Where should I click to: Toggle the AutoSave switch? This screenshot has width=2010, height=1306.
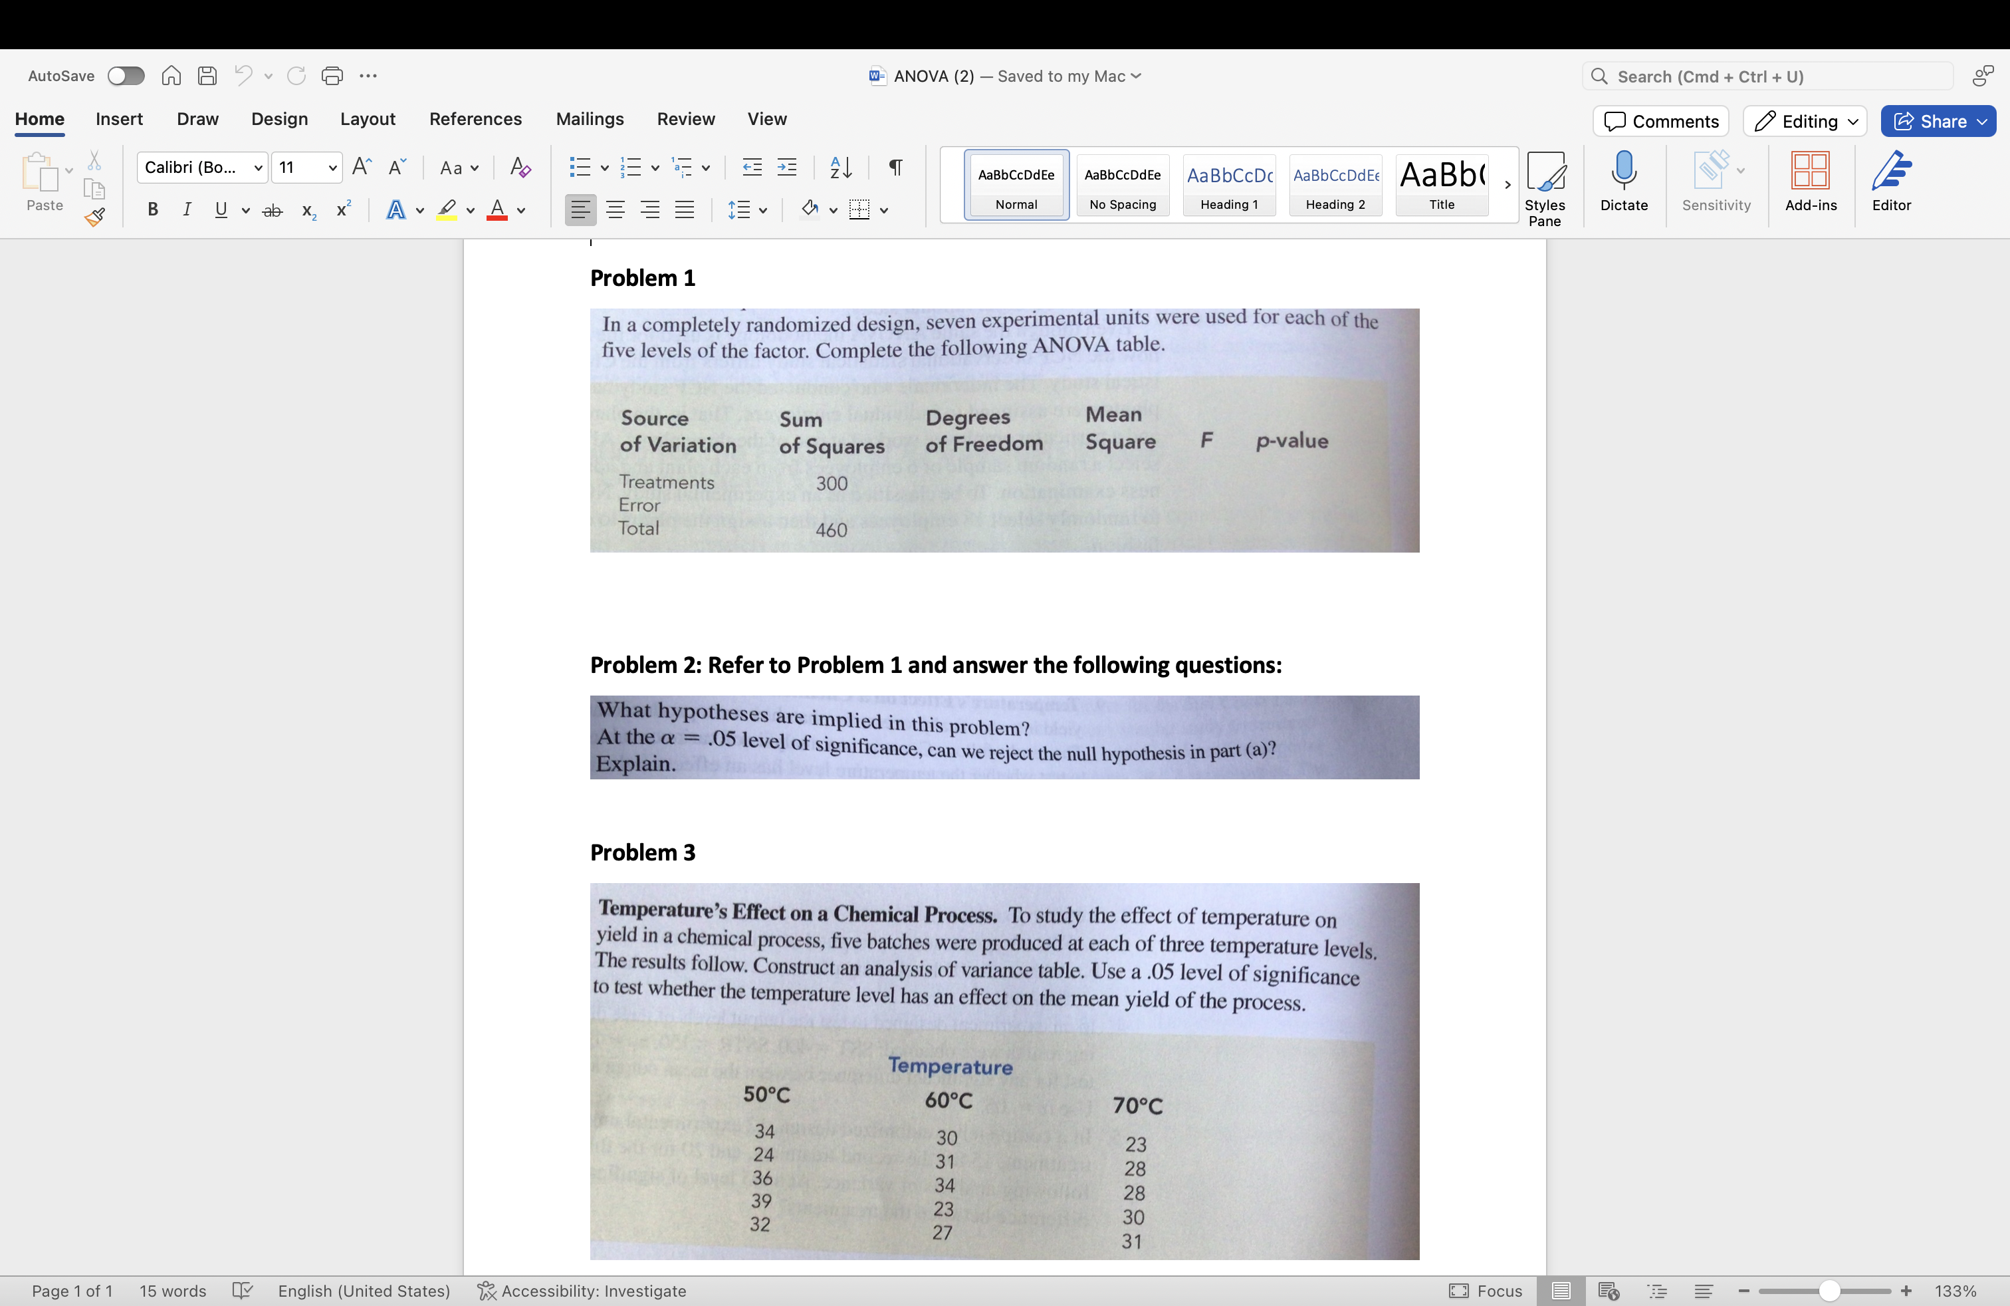(x=126, y=76)
